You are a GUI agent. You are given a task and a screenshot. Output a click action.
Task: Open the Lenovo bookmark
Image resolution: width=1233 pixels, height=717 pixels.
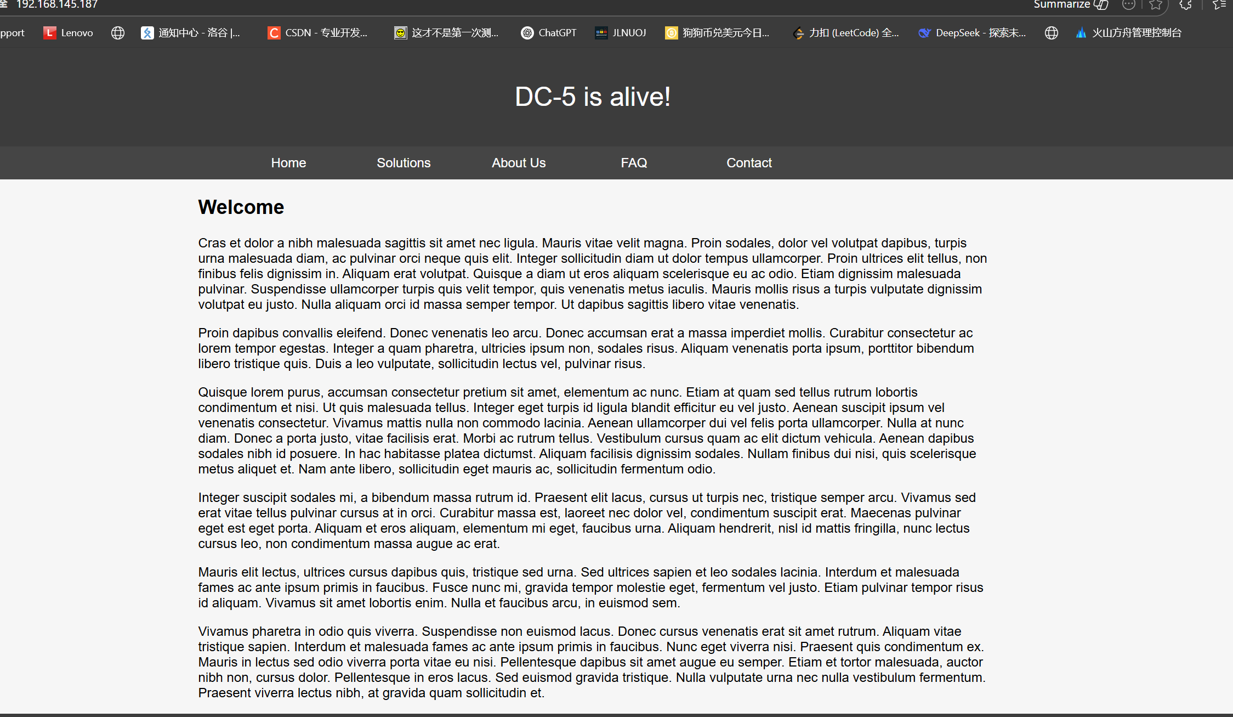point(69,33)
